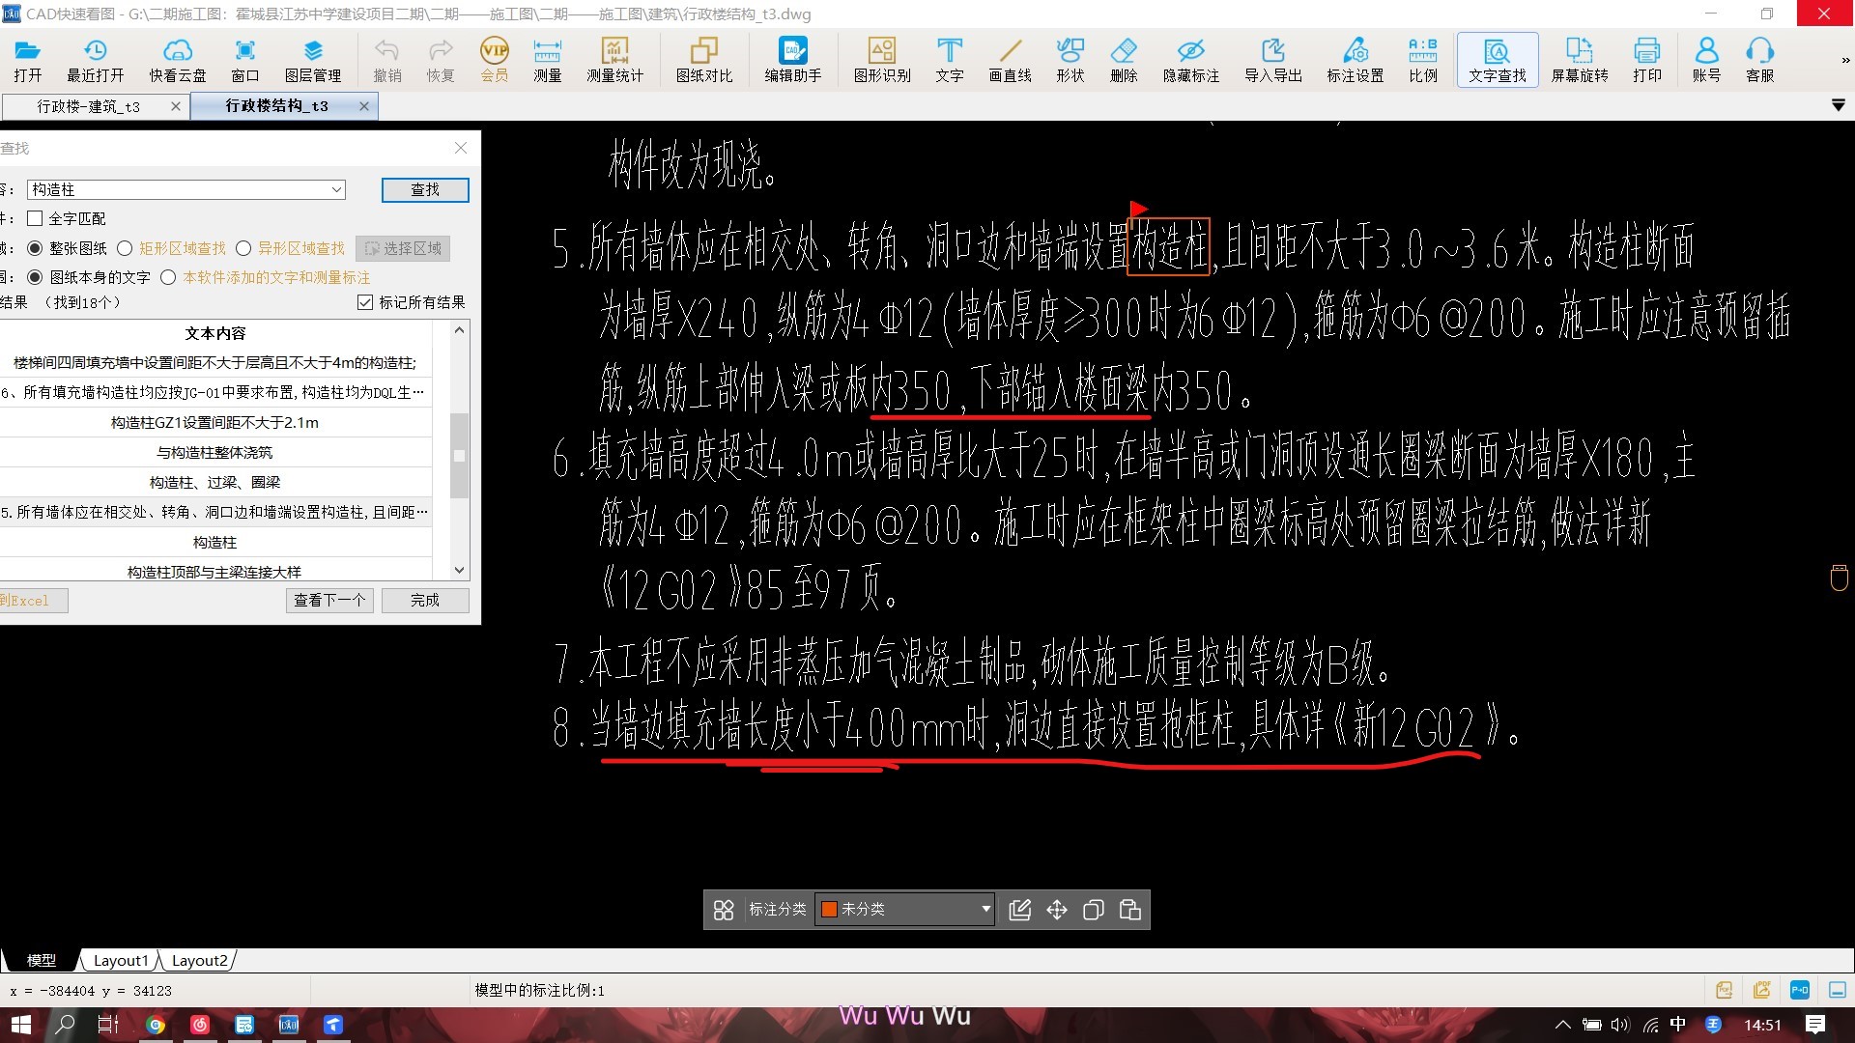Select result row 构造柱GZ1设置间距不大于2.1m
1855x1043 pixels.
tap(214, 422)
